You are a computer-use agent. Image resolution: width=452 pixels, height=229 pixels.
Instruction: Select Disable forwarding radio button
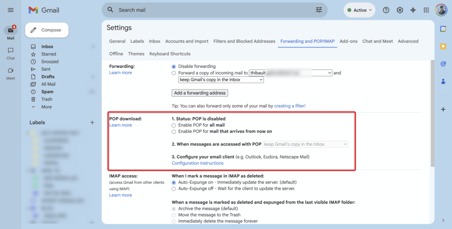pyautogui.click(x=173, y=66)
